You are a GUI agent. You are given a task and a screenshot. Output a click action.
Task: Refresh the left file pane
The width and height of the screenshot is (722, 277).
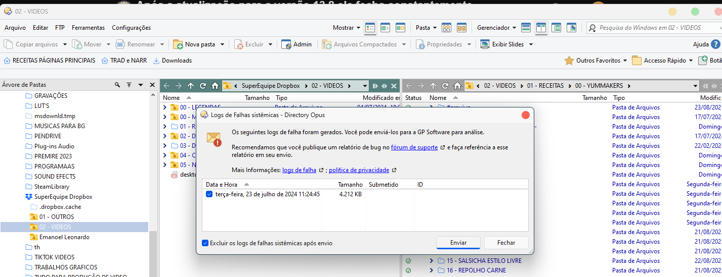[203, 86]
